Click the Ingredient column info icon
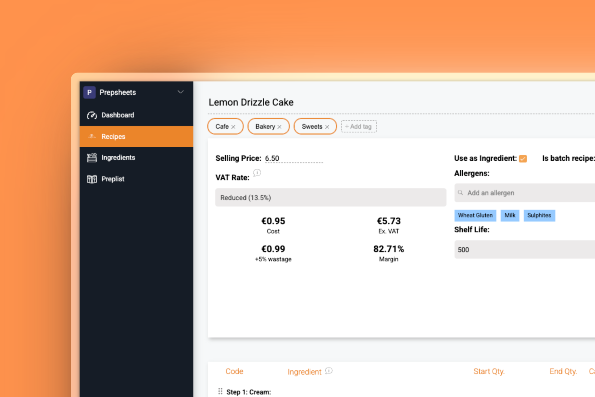Image resolution: width=595 pixels, height=397 pixels. coord(329,371)
